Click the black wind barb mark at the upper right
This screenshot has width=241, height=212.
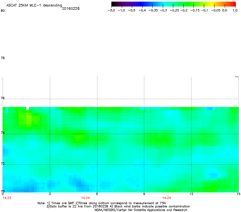coord(237,77)
